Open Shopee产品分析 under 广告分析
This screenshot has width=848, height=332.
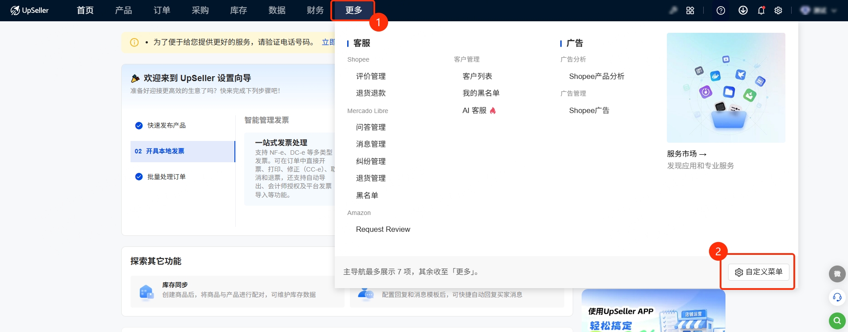click(597, 76)
